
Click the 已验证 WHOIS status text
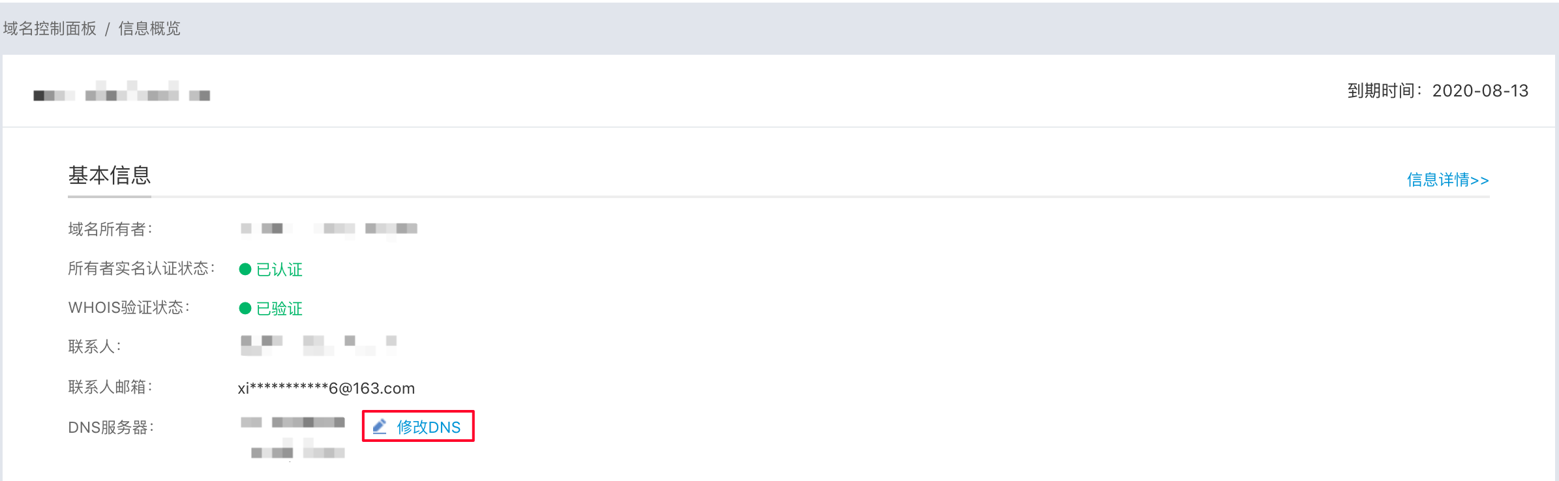pos(279,309)
